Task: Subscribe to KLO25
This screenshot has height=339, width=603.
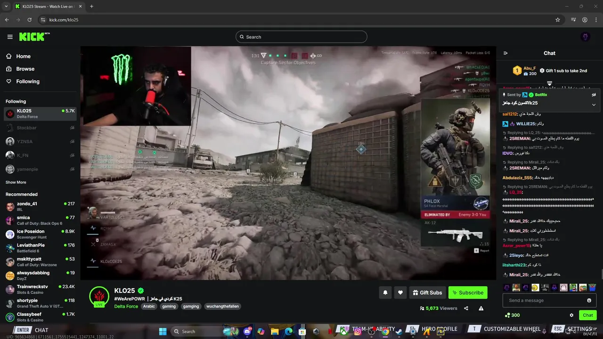Action: pyautogui.click(x=468, y=292)
